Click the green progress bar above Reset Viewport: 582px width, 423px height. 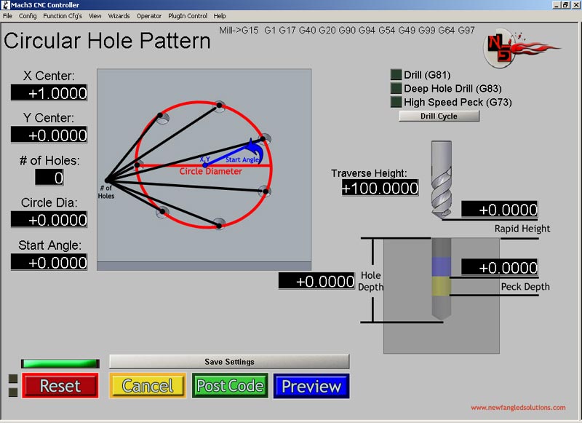[x=60, y=363]
